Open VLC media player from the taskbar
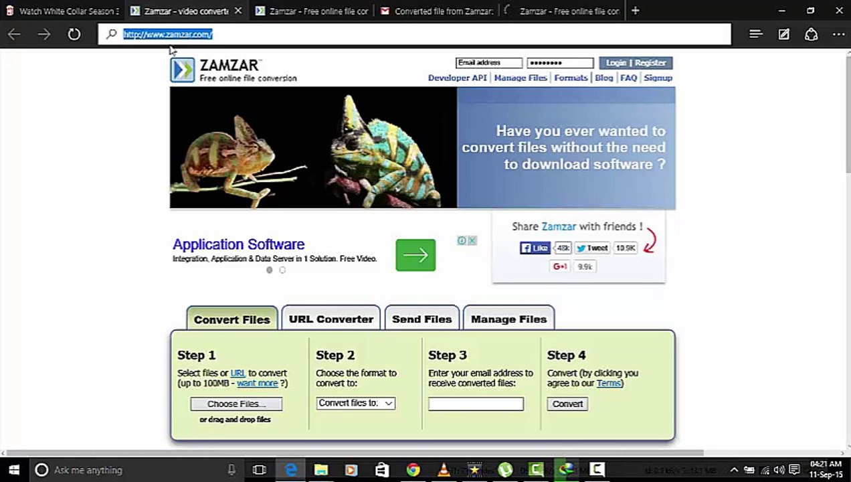Image resolution: width=851 pixels, height=482 pixels. [x=443, y=470]
